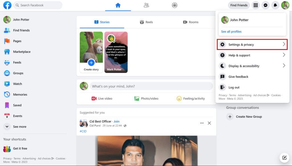Expand Help & support

(252, 55)
